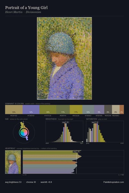
Task: Select the orange-brown 4% swatch
Action: coord(122,109)
